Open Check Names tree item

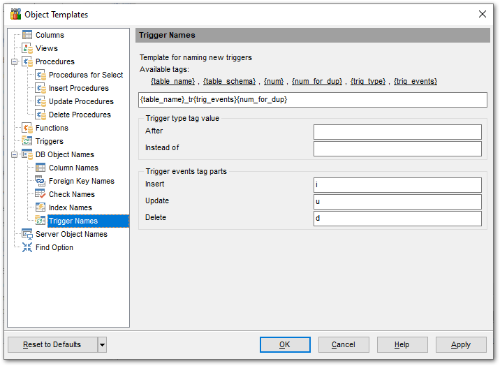(71, 194)
